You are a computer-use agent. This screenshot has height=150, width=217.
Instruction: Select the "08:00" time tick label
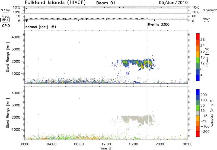79,144
